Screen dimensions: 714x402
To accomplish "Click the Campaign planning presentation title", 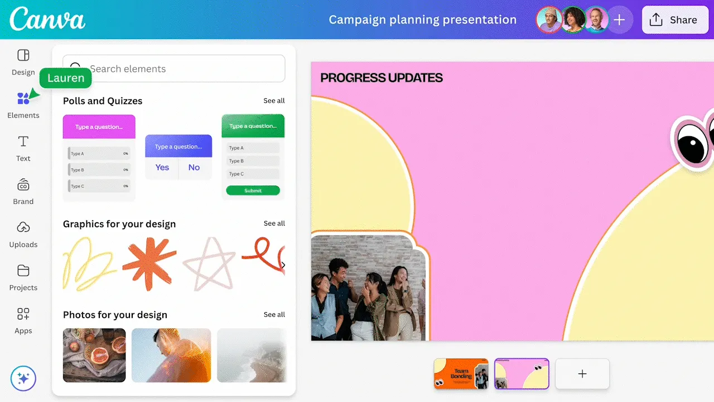I will tap(422, 20).
